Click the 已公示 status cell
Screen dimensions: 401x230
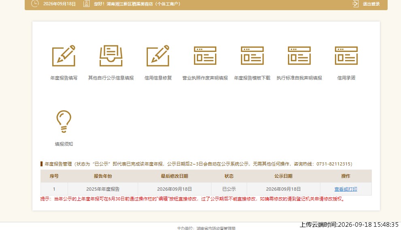pos(229,189)
